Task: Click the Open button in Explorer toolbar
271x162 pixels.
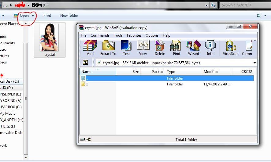Action: tap(24, 16)
